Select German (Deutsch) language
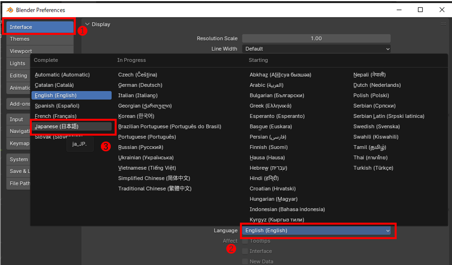This screenshot has width=452, height=265. point(140,85)
